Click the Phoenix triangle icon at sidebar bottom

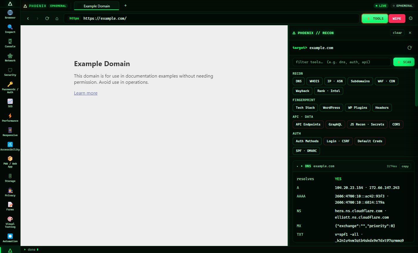coord(10,250)
